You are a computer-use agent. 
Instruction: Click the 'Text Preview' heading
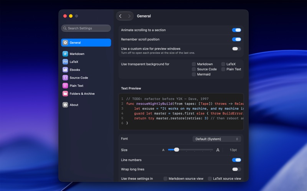[x=131, y=88]
